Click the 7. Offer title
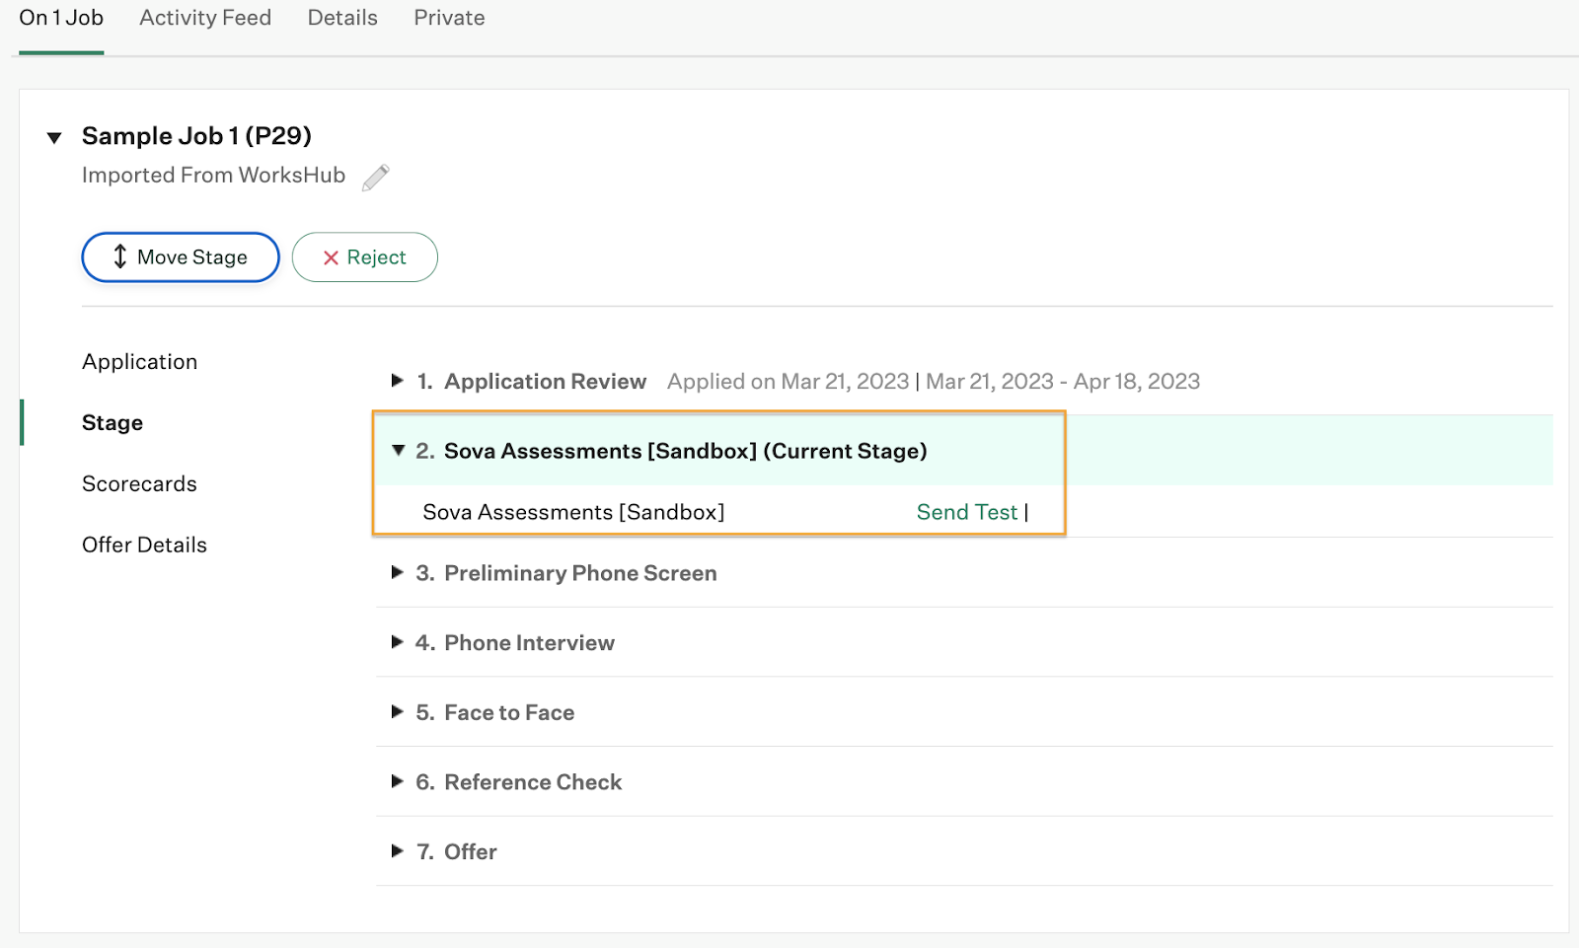 [x=457, y=852]
